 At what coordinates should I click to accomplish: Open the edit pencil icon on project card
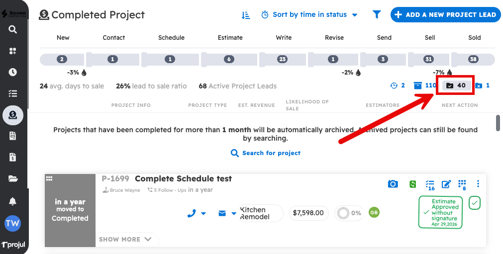click(446, 184)
